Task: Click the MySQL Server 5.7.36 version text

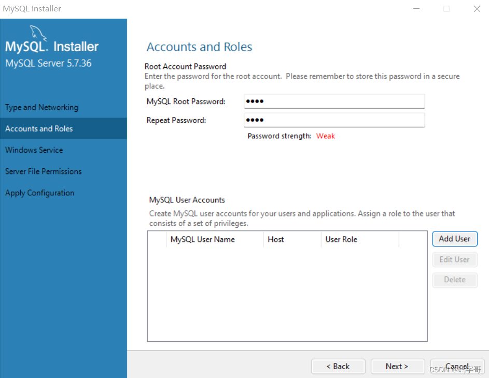Action: (x=48, y=63)
